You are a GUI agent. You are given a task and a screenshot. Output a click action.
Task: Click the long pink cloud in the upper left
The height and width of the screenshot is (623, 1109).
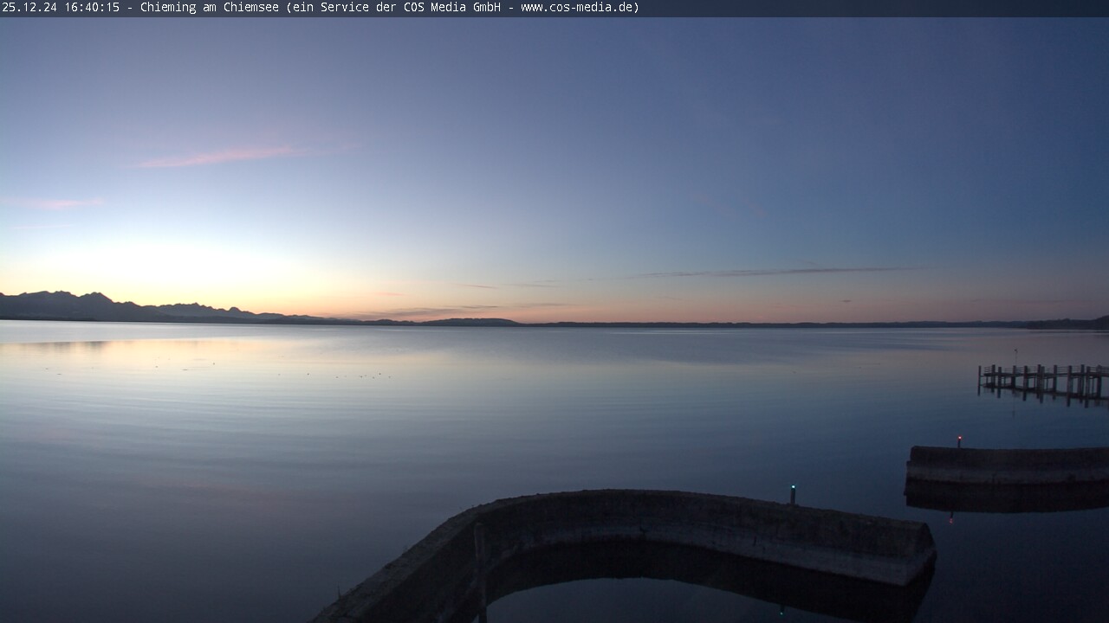tap(221, 157)
